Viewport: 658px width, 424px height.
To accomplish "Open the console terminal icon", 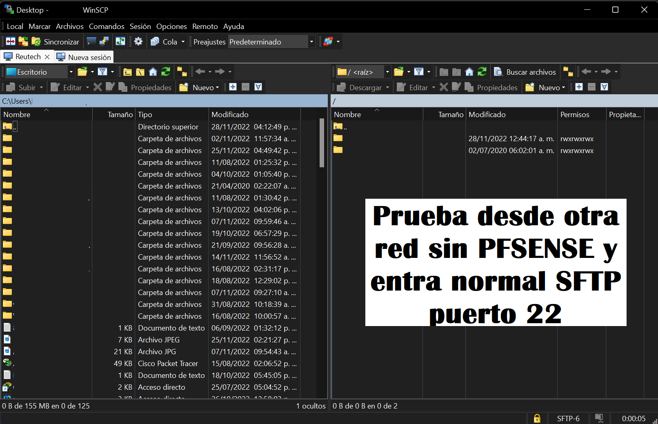I will click(91, 42).
